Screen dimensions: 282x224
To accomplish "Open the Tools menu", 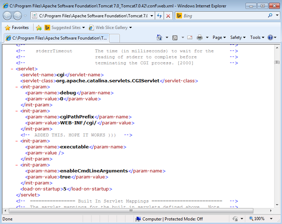I will coord(257,37).
